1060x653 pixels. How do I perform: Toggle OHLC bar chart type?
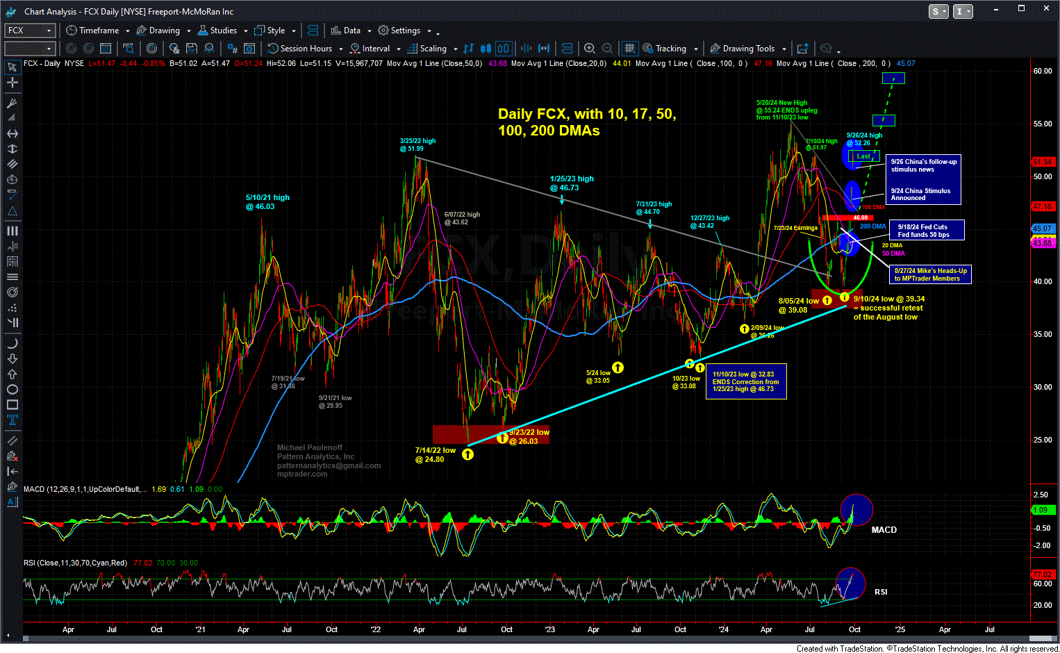469,49
